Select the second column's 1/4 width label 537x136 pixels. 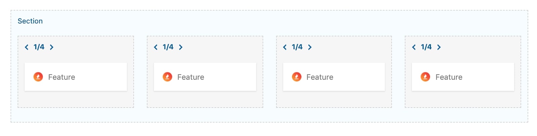(x=168, y=47)
